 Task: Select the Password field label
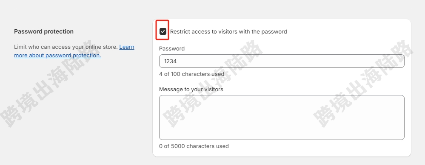172,49
